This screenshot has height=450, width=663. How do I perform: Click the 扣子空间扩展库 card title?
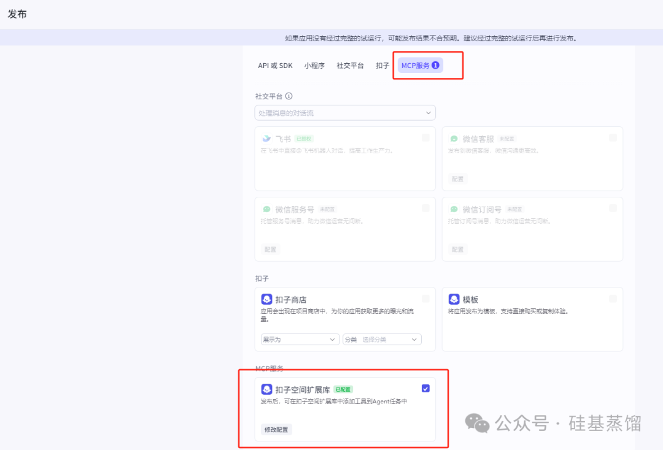pyautogui.click(x=303, y=390)
